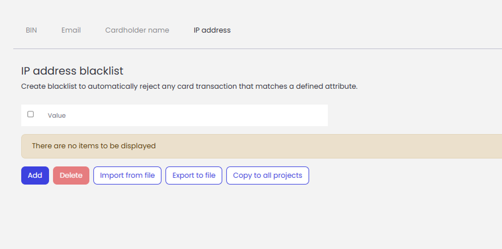
Task: Click the IP address blacklist heading
Action: 72,71
